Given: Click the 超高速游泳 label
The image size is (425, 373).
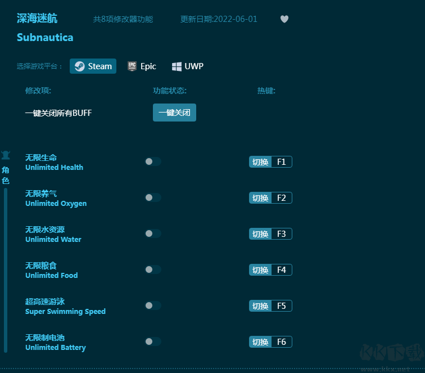Looking at the screenshot, I should [x=45, y=302].
